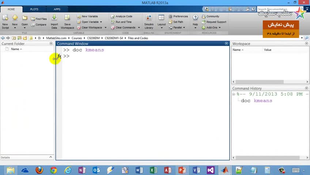The image size is (310, 175).
Task: Switch to the HOME tab
Action: tap(11, 9)
